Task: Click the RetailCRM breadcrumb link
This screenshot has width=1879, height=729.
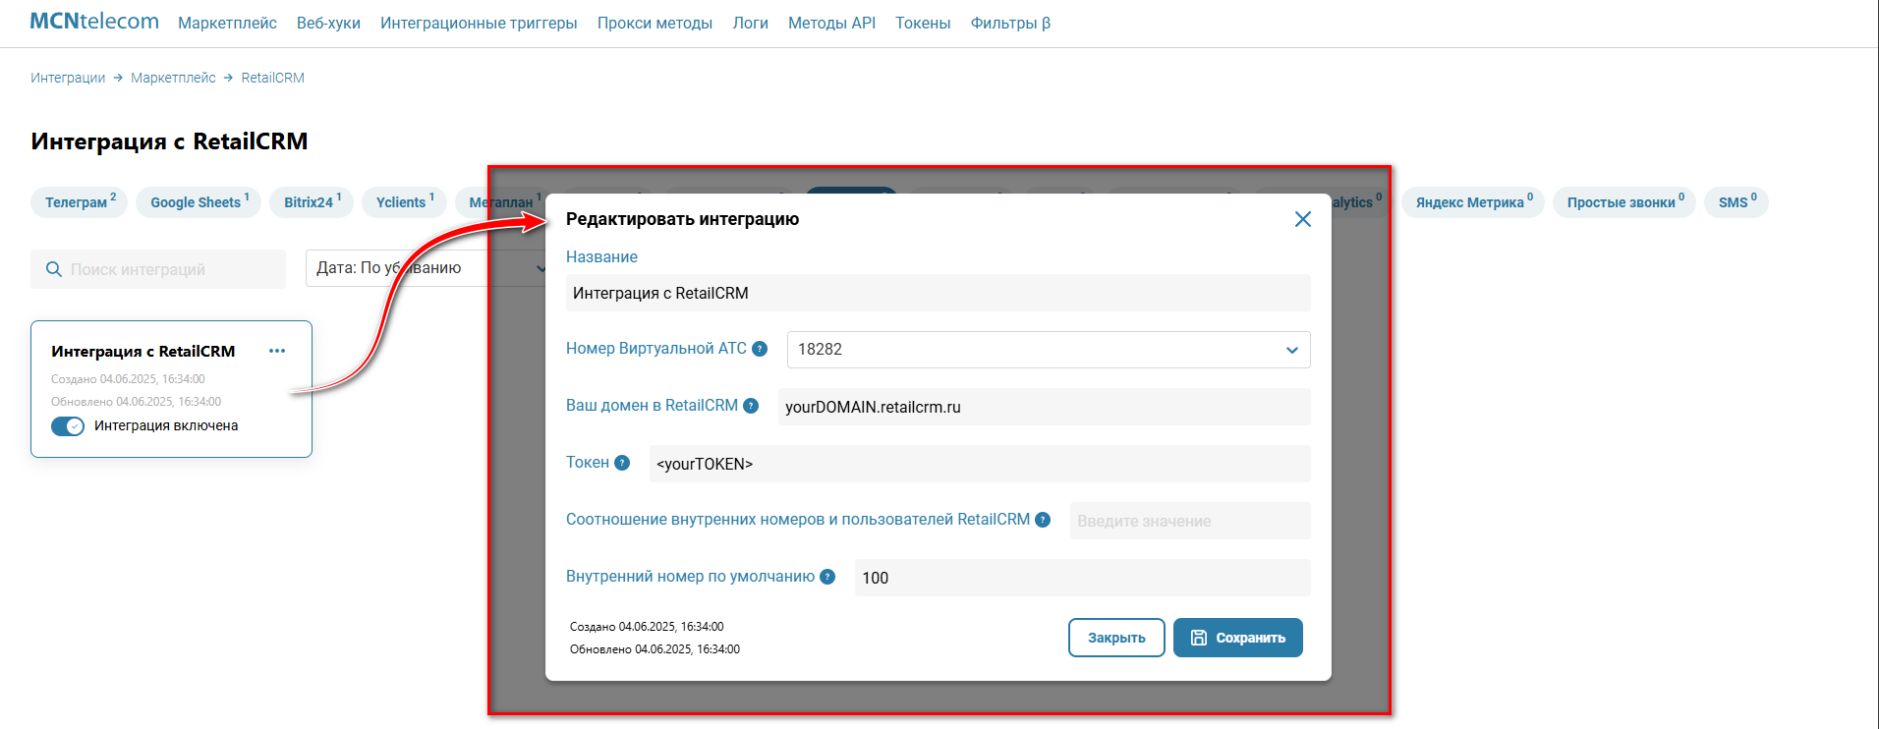Action: coord(272,78)
